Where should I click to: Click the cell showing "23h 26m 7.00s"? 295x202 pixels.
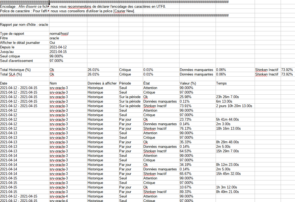click(x=227, y=97)
